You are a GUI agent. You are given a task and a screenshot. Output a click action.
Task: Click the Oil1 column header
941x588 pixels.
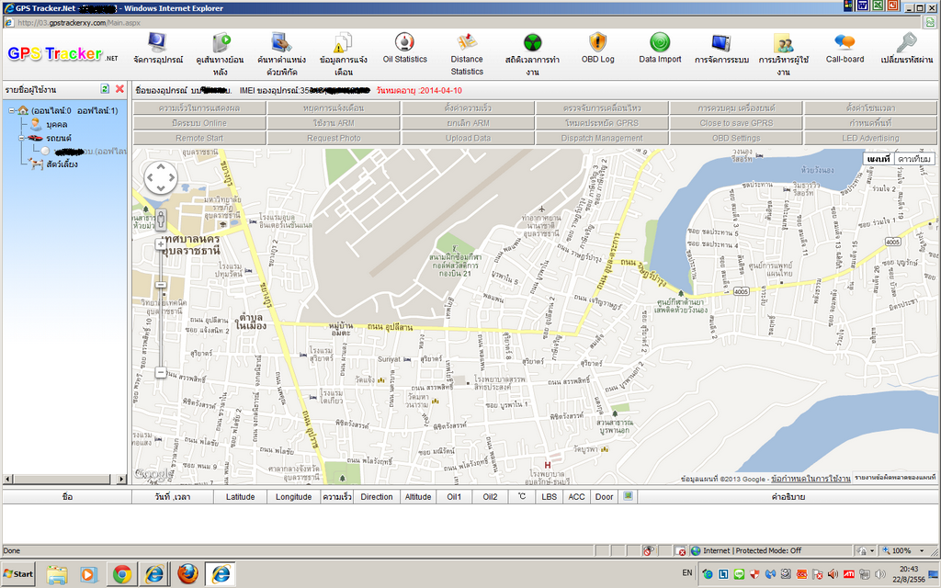(454, 497)
